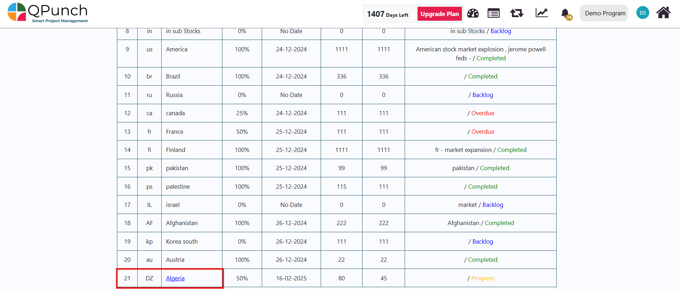Select the France name cell
Viewport: 680px width, 290px height.
pyautogui.click(x=192, y=132)
